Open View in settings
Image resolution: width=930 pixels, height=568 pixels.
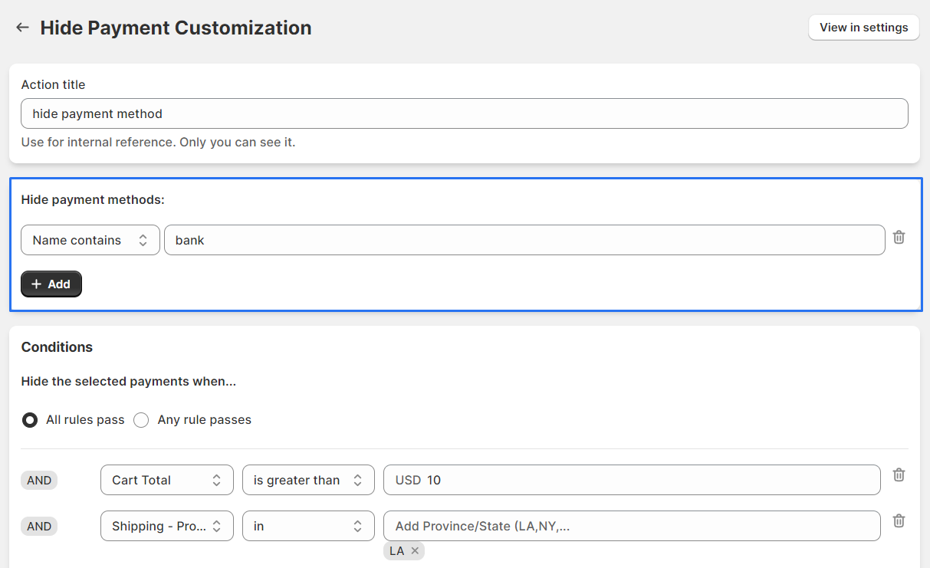point(863,27)
